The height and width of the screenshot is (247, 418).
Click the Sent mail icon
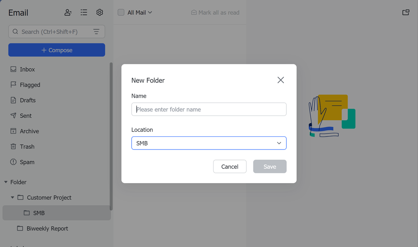13,116
